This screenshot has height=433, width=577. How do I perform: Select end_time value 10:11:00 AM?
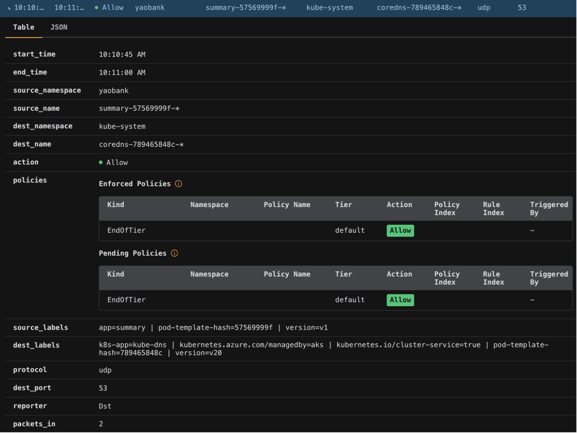(x=122, y=72)
